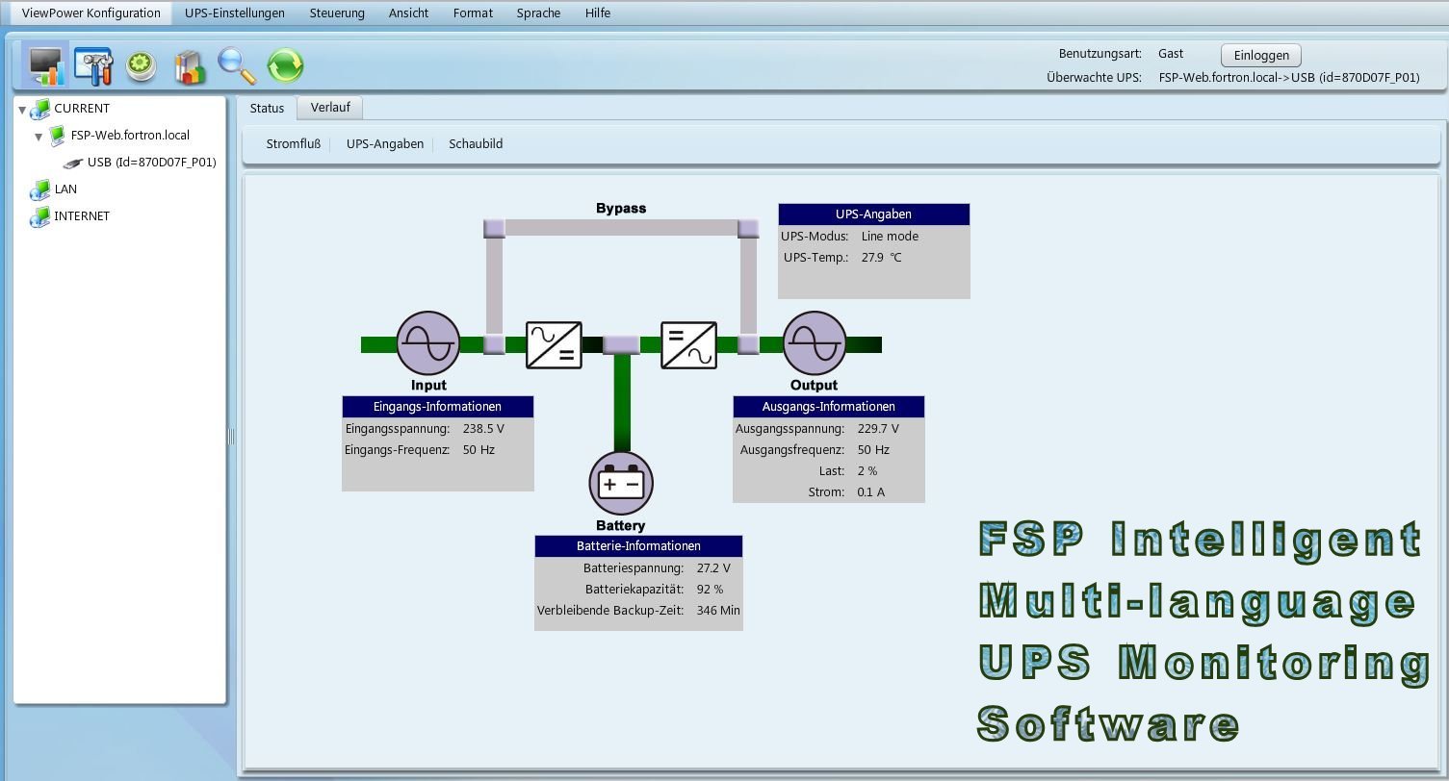Open the settings tools toolbar icon
This screenshot has height=781, width=1449.
[x=93, y=65]
